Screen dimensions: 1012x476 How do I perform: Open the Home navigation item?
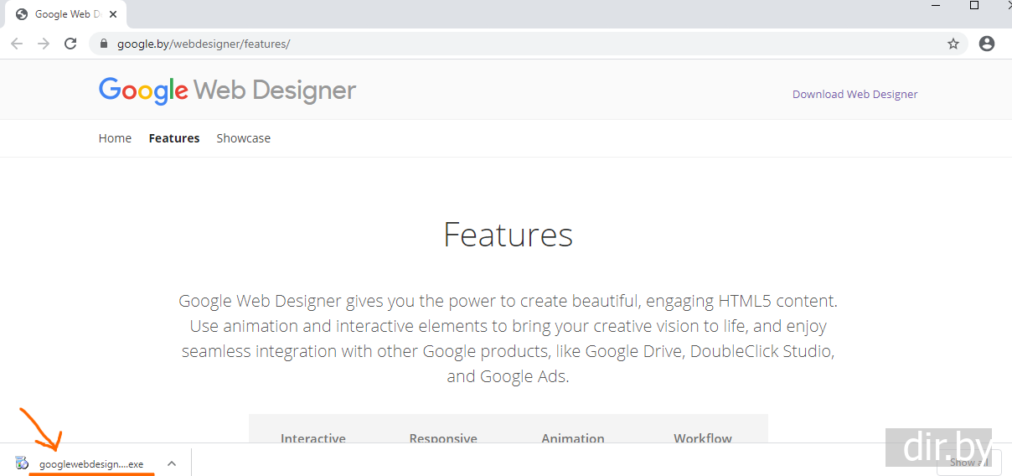pos(115,138)
